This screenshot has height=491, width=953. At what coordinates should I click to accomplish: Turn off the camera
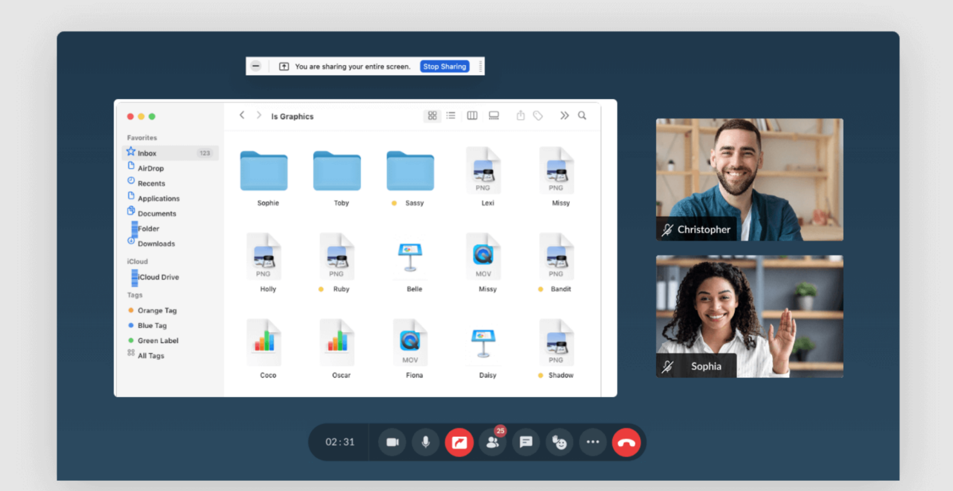click(x=392, y=442)
